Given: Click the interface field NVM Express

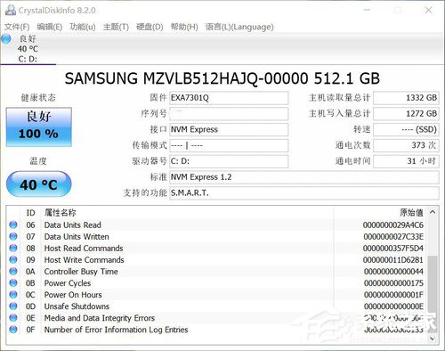Looking at the screenshot, I should click(x=229, y=129).
